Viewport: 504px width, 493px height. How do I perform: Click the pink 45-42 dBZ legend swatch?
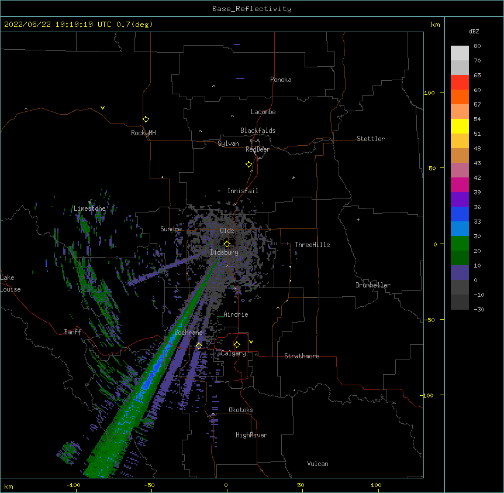coord(460,170)
